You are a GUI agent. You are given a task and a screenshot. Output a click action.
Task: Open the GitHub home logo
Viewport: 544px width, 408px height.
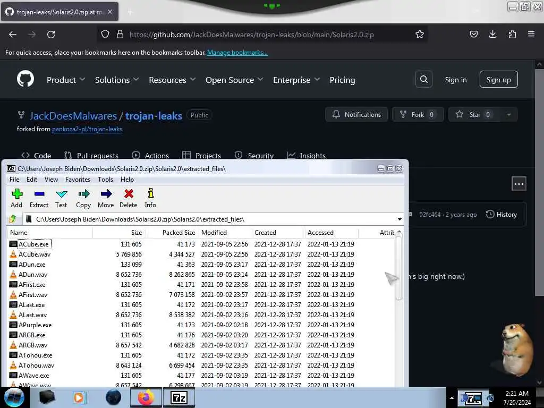25,79
